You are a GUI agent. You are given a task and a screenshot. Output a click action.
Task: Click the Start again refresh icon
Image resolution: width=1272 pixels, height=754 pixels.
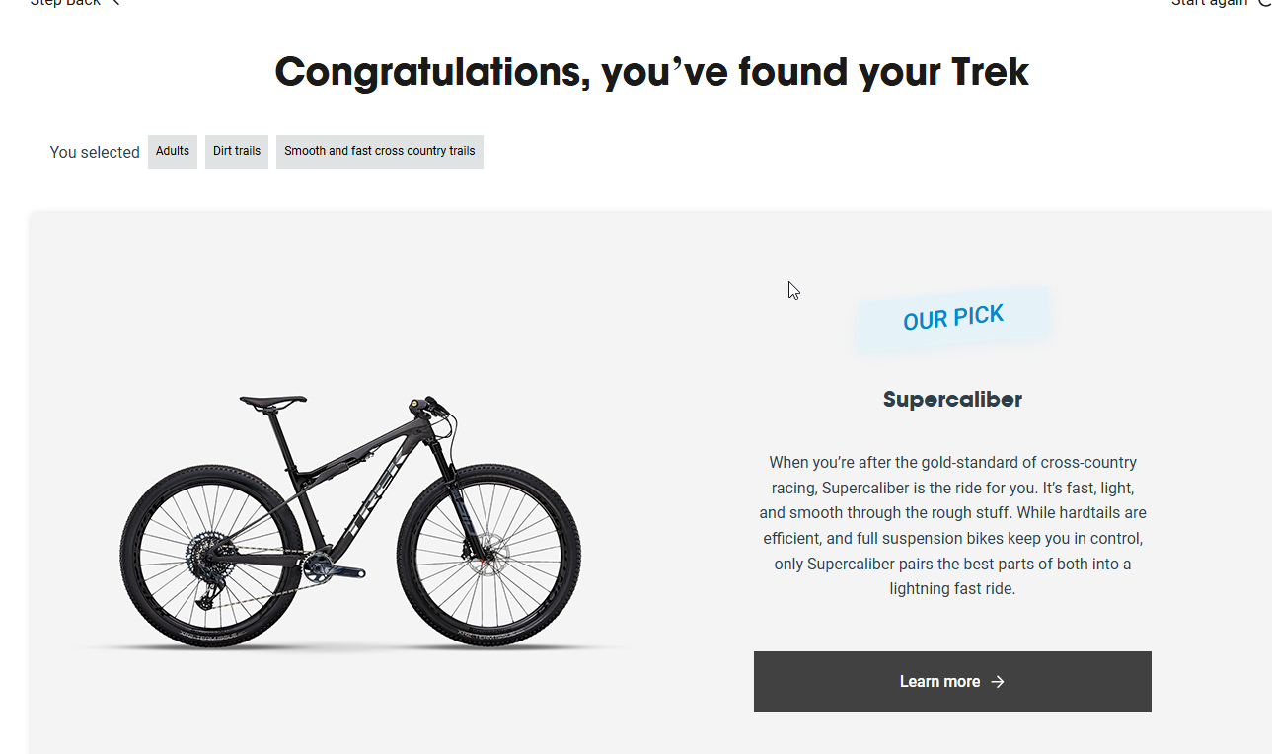1264,3
